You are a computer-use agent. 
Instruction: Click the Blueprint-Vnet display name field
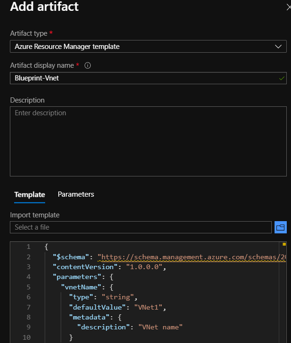point(141,78)
